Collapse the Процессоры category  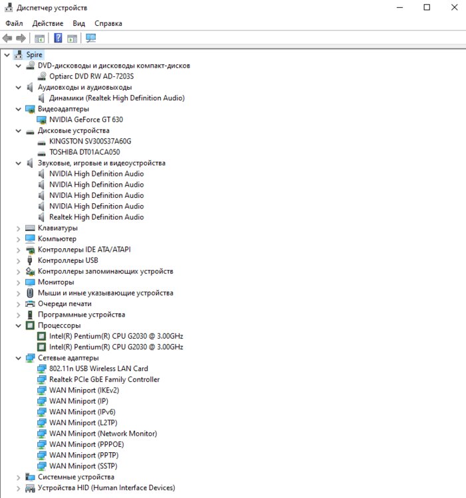pos(18,325)
